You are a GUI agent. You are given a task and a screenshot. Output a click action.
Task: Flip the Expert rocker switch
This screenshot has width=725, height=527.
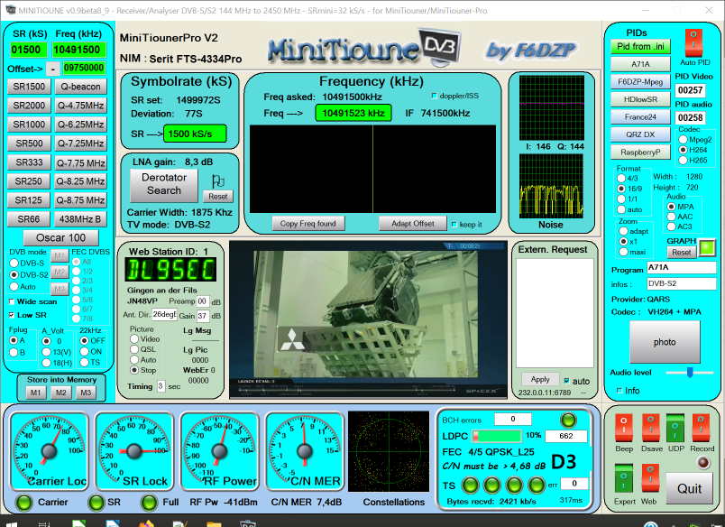(623, 479)
